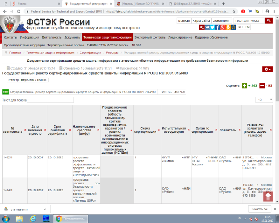Share page on VK
Screen dimensions: 279x223
pyautogui.click(x=207, y=27)
